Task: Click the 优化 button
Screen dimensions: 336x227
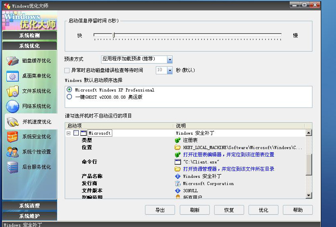Action: tap(263, 210)
